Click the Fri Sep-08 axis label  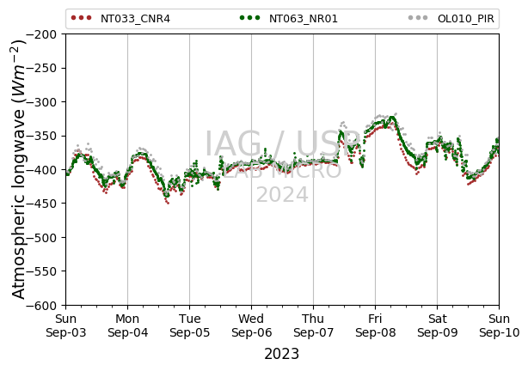pos(376,325)
